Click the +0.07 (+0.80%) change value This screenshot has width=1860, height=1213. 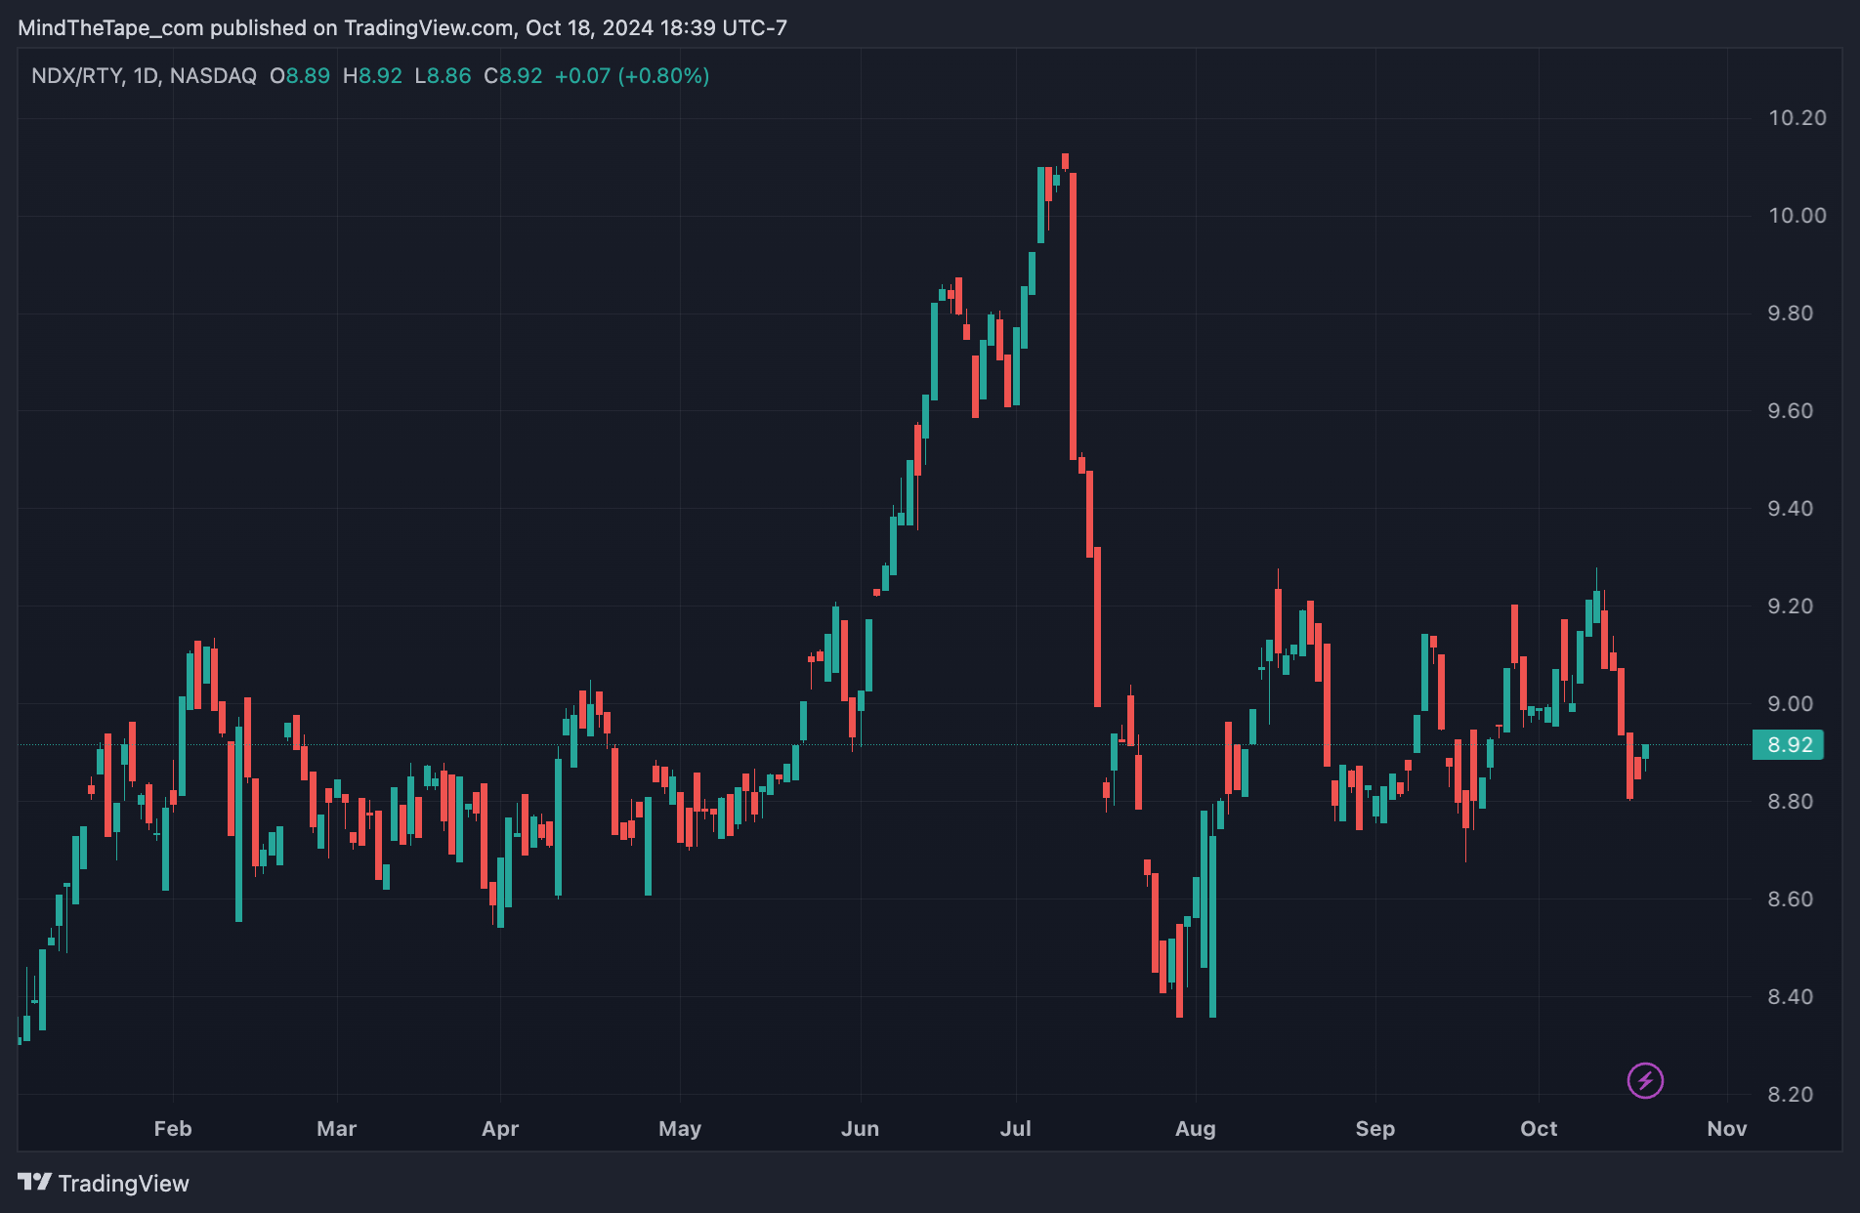tap(632, 76)
